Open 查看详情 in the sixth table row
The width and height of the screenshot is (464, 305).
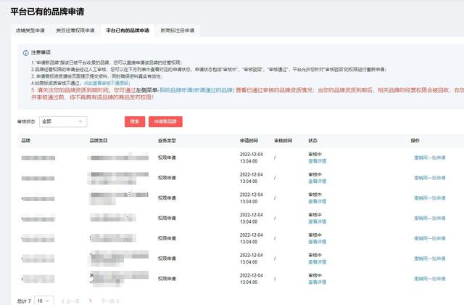318,262
